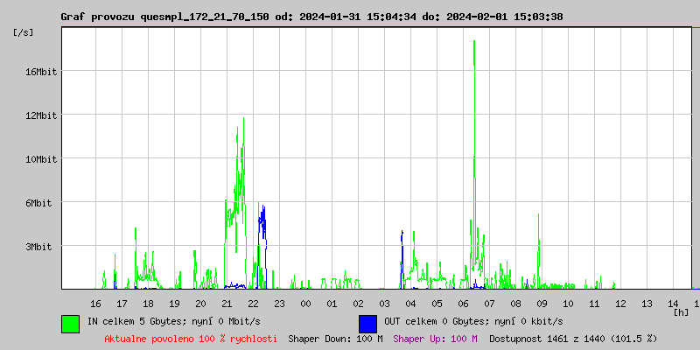Click the red 'Aktualne povoleno 100 % rychlosti' text

[191, 338]
